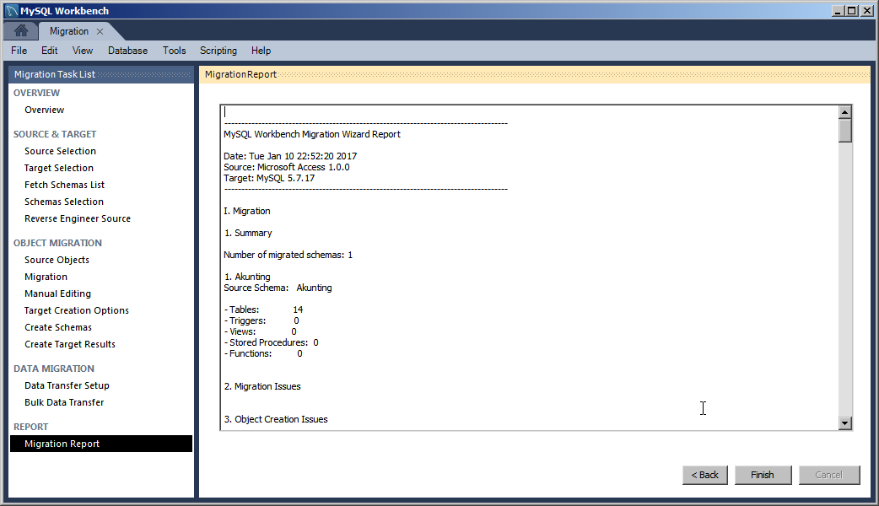Click the '- Triggers: 0' line
879x506 pixels.
[x=262, y=320]
